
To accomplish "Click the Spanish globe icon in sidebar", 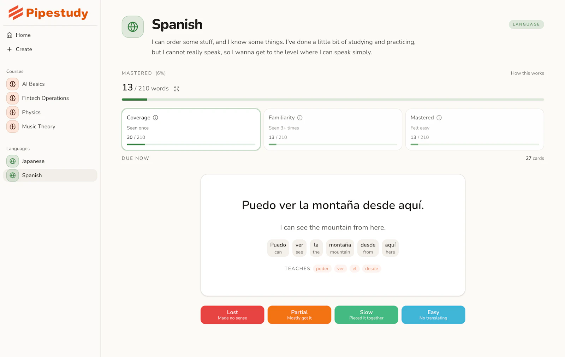I will tap(13, 175).
